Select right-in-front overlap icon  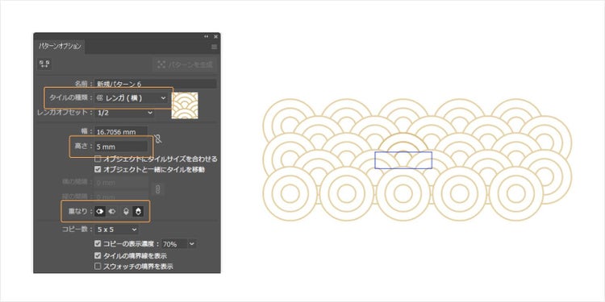point(112,211)
